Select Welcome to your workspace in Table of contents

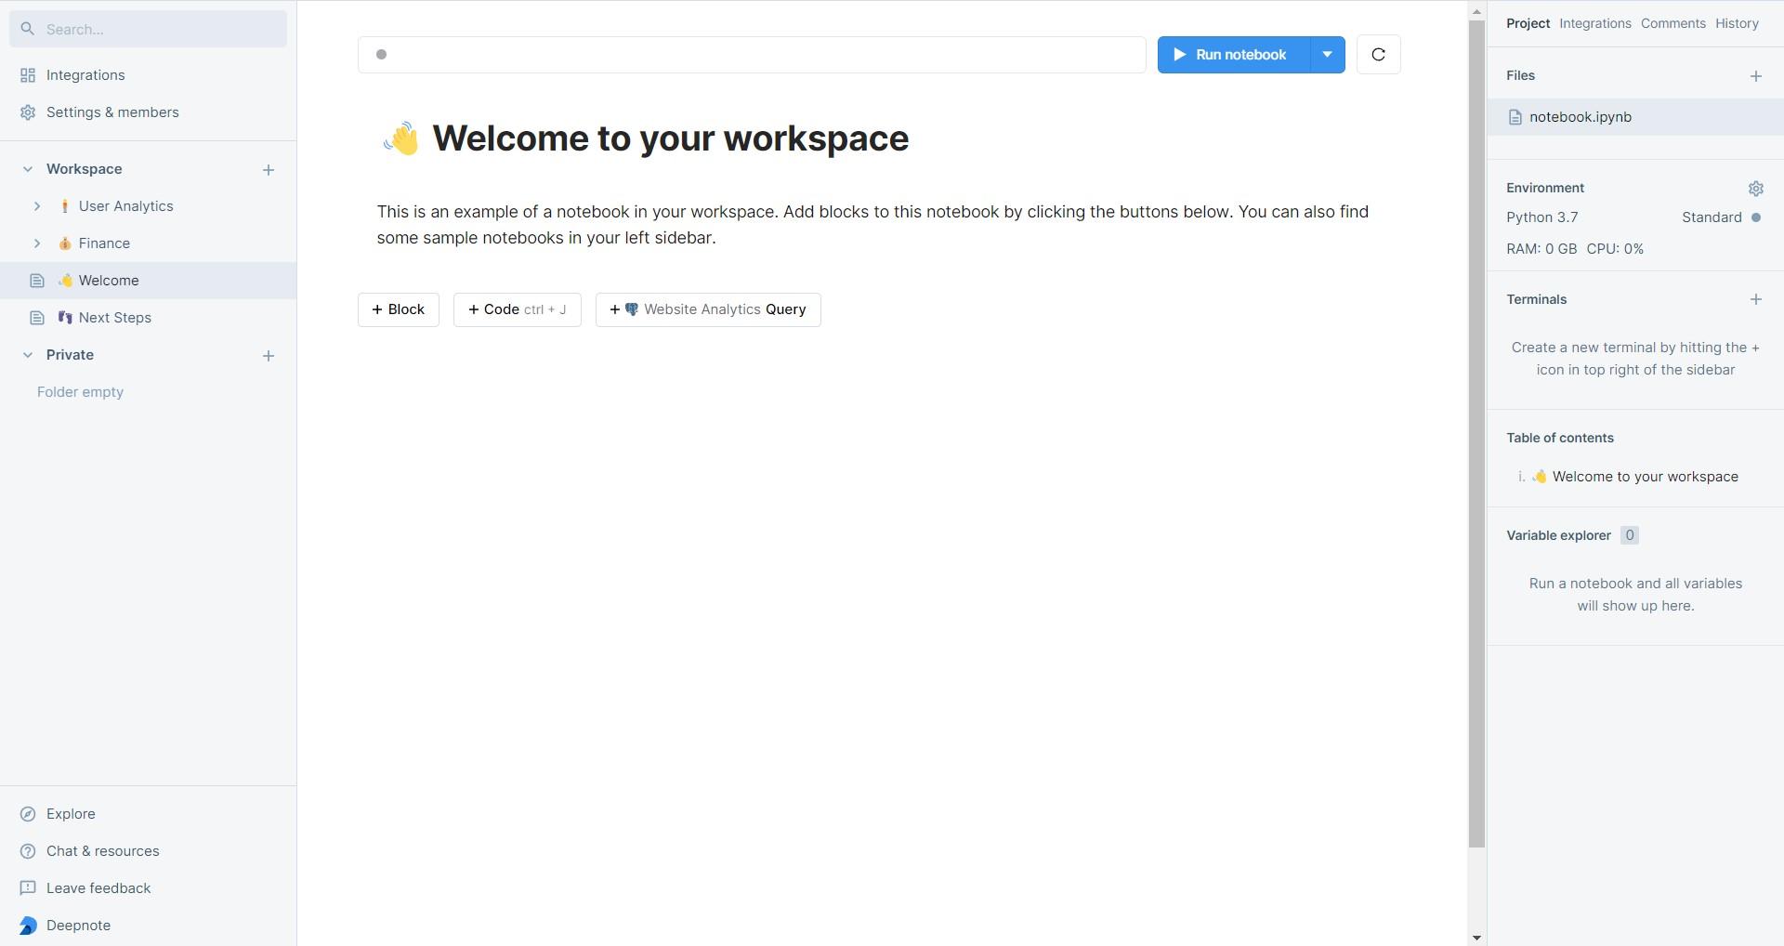(1644, 476)
